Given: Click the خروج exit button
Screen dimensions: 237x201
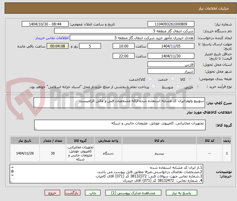Looking at the screenshot, I should point(52,193).
